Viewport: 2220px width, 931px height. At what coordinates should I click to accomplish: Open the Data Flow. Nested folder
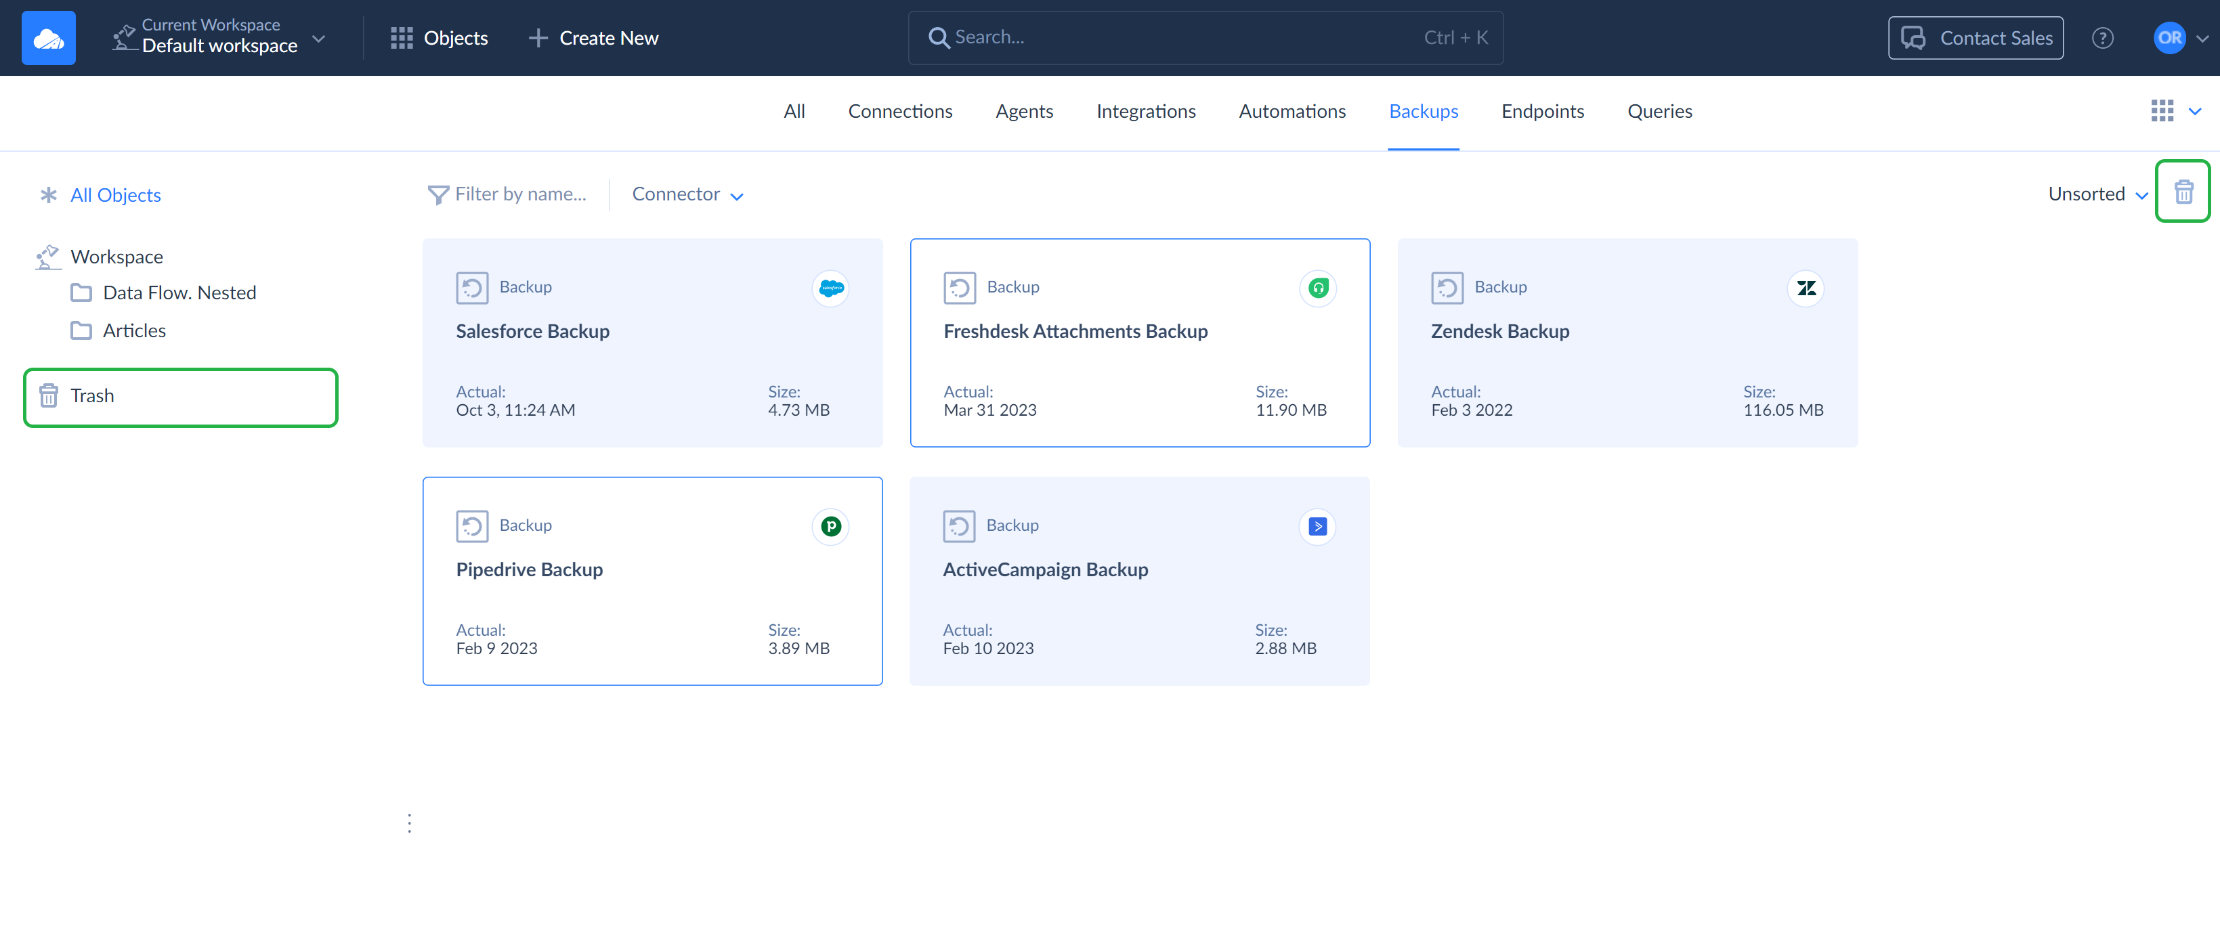click(179, 293)
